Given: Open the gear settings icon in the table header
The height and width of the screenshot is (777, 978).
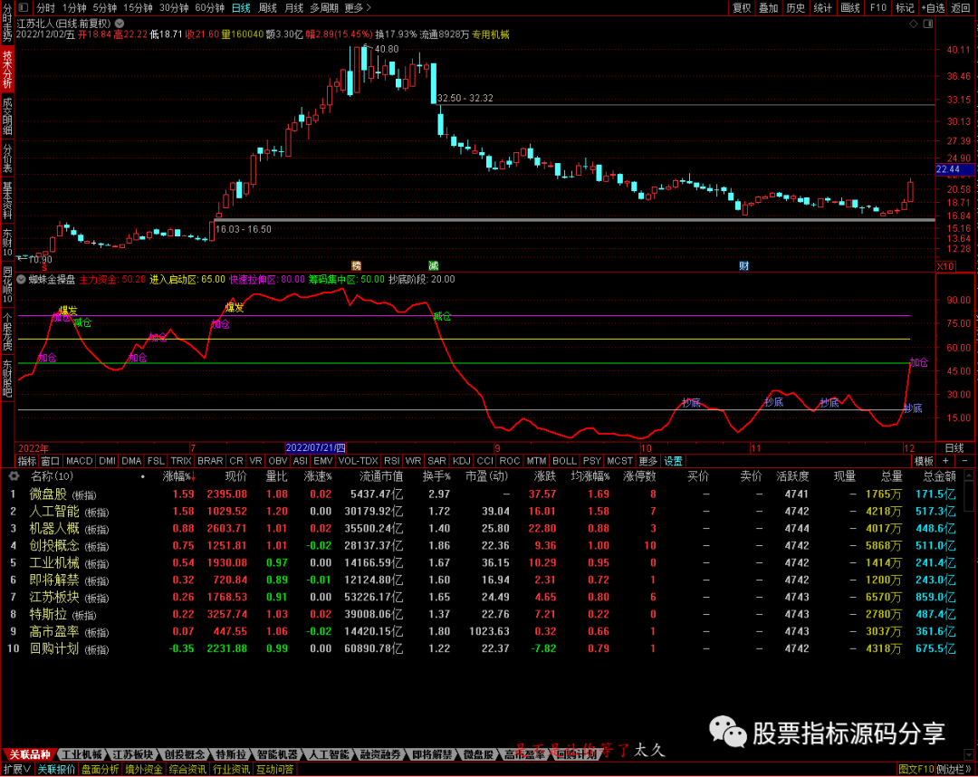Looking at the screenshot, I should [x=14, y=475].
